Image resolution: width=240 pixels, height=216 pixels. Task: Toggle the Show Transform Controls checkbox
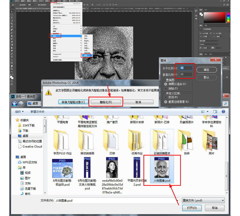37,5
